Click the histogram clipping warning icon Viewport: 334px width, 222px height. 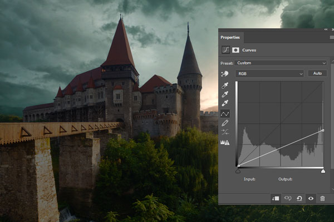click(x=225, y=142)
